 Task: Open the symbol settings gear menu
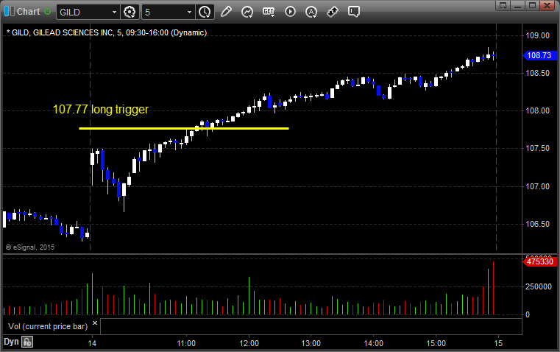tap(130, 12)
